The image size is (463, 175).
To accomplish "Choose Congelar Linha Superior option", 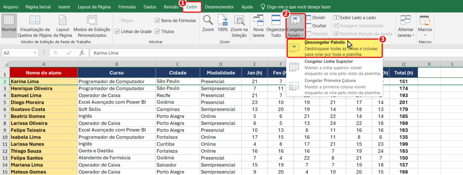I will [335, 68].
